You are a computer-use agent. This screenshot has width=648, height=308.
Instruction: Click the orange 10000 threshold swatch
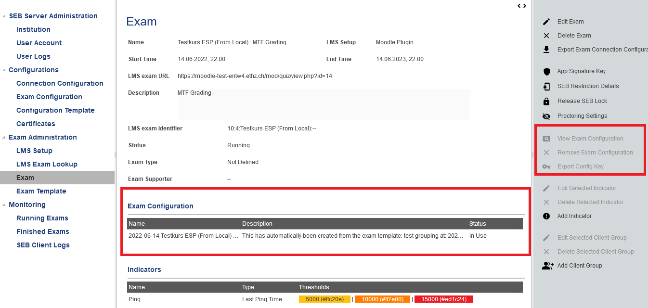382,299
